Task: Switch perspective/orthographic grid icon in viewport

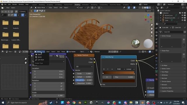Action: click(152, 36)
